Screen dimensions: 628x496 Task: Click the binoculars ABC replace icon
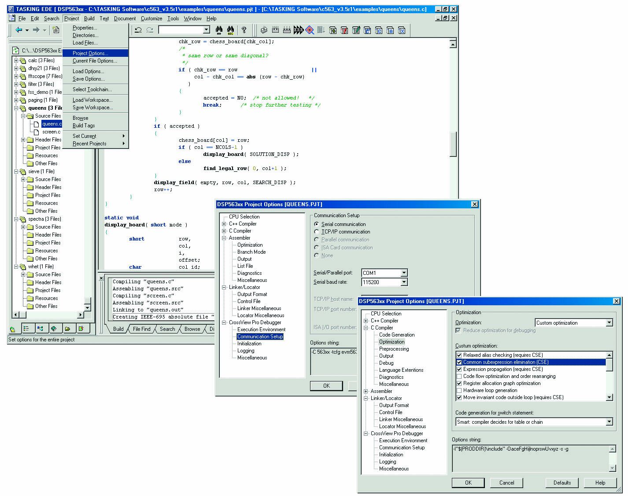pyautogui.click(x=230, y=30)
